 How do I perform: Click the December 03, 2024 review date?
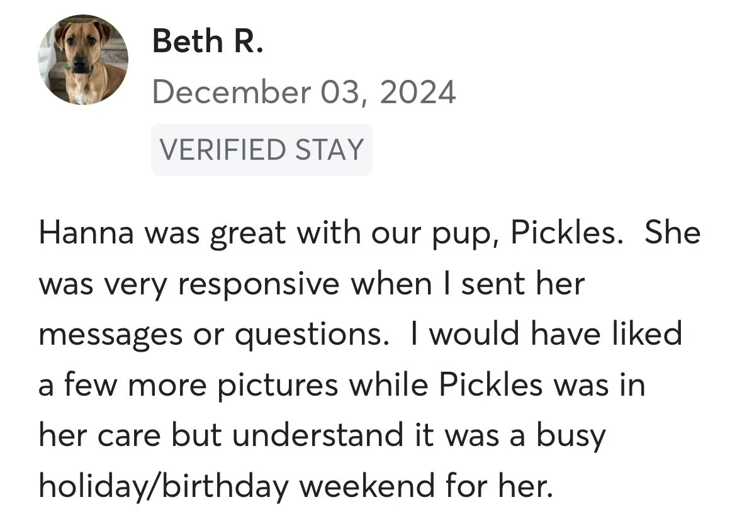click(x=304, y=92)
